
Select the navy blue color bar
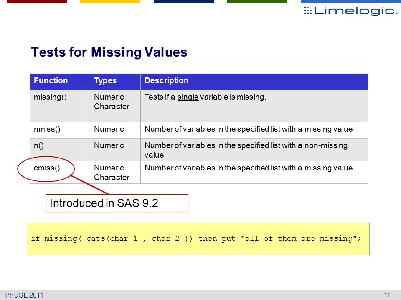point(184,2)
